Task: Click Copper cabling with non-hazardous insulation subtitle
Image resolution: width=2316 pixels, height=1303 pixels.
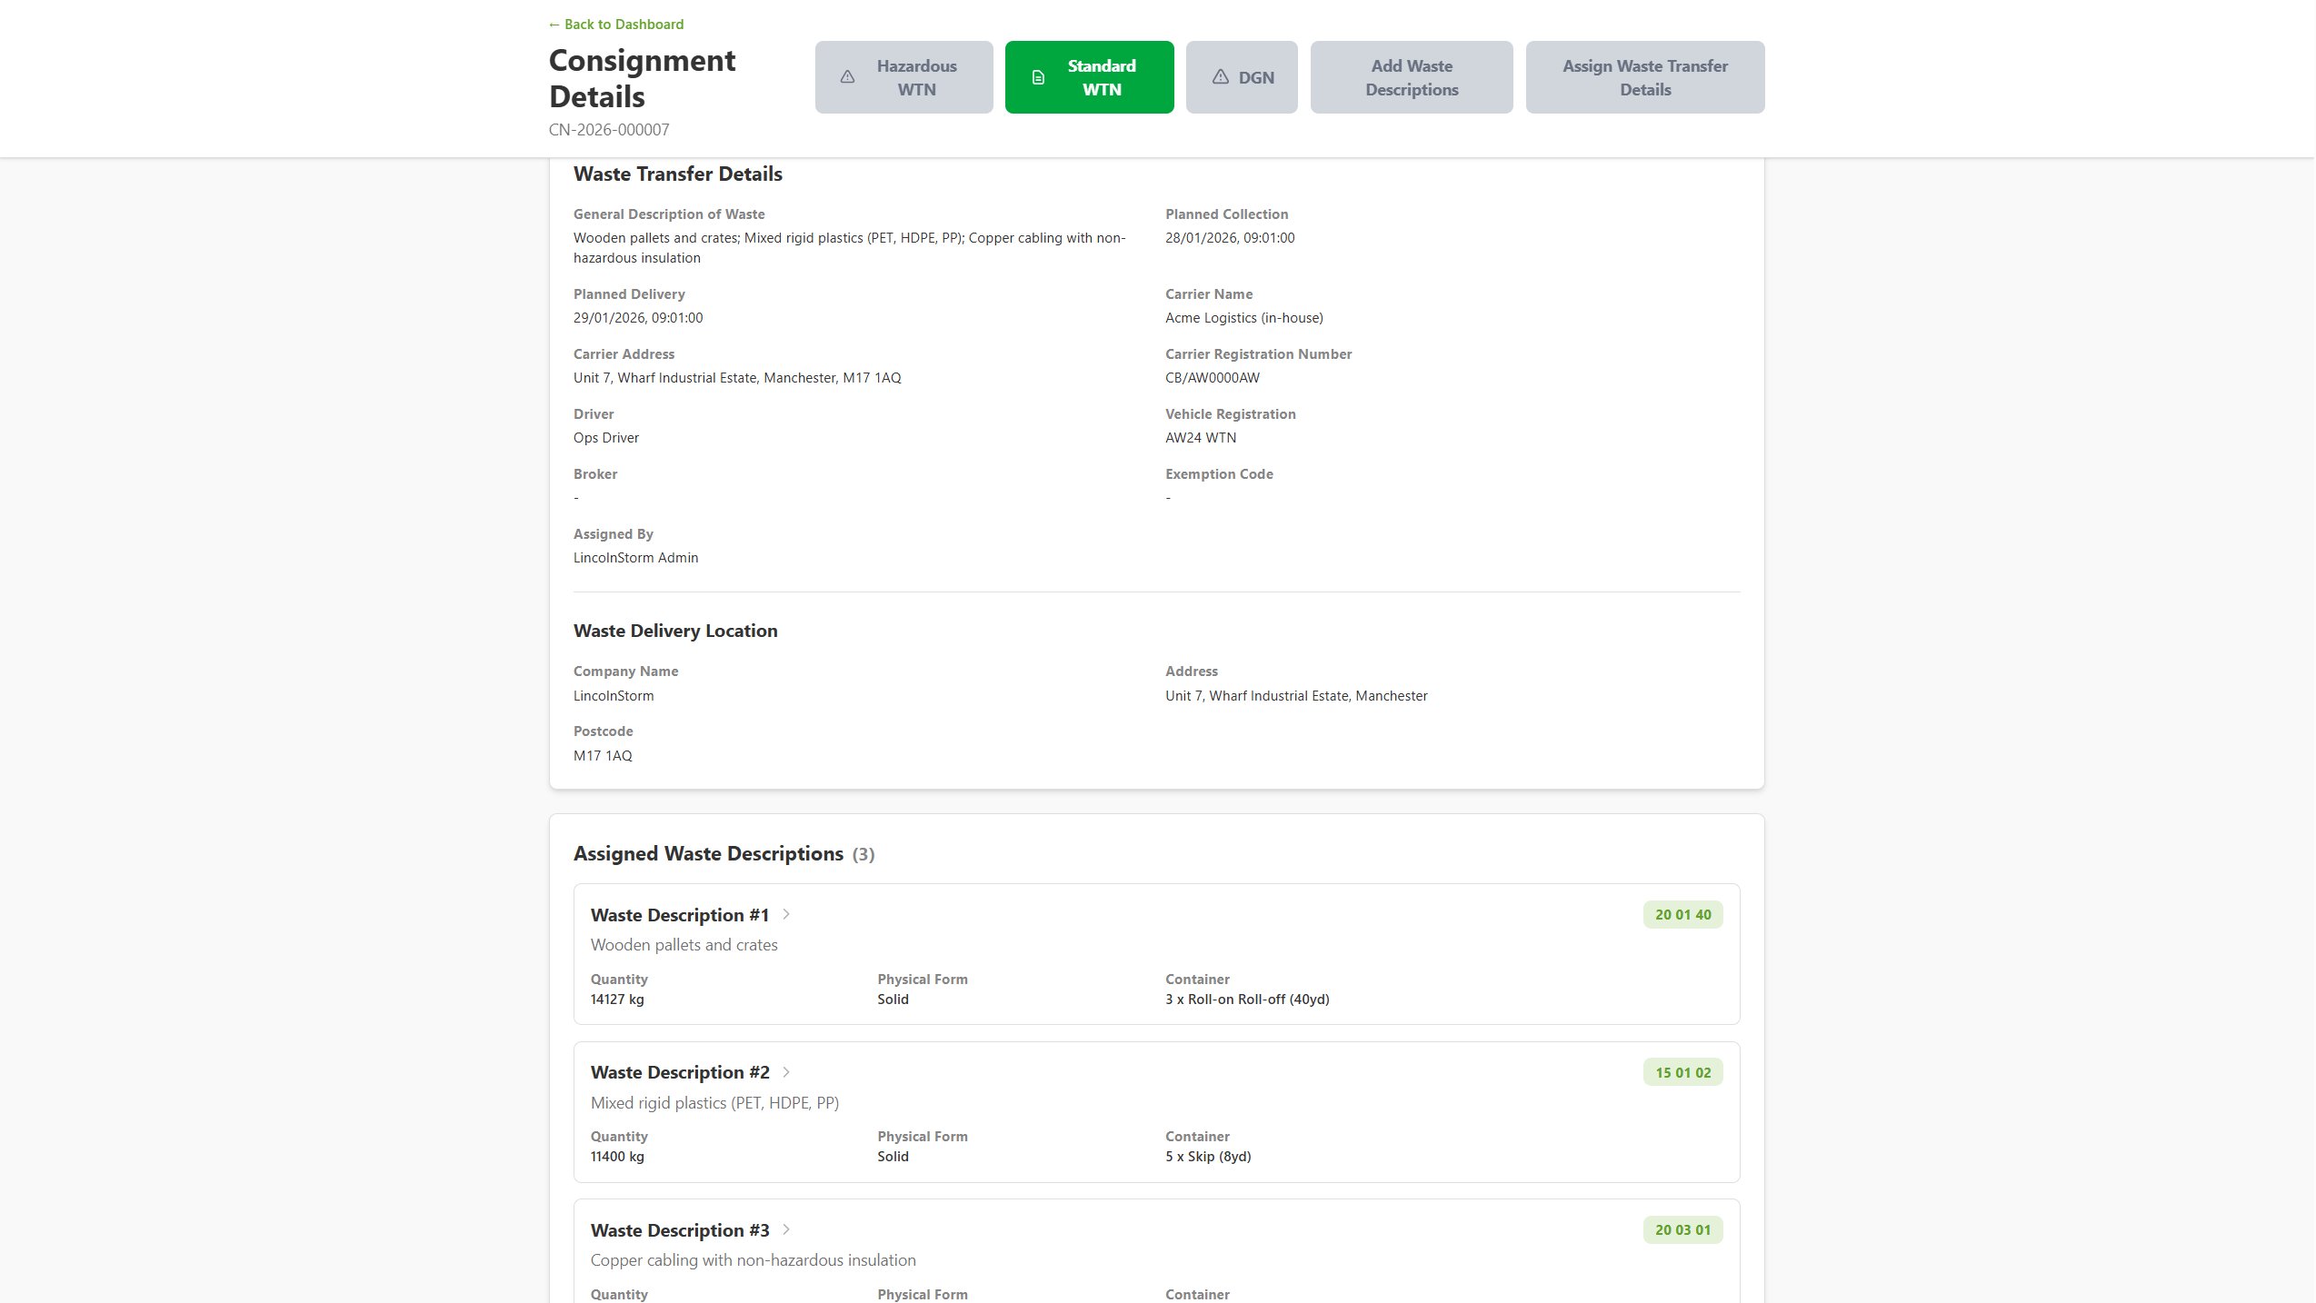Action: (754, 1260)
